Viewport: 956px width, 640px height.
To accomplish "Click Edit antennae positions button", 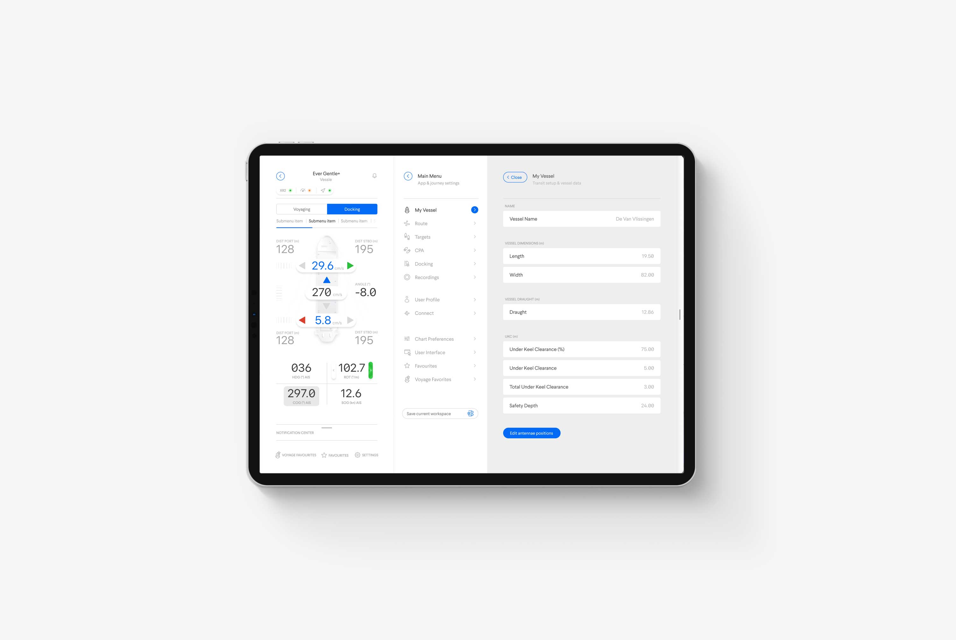I will click(x=531, y=432).
